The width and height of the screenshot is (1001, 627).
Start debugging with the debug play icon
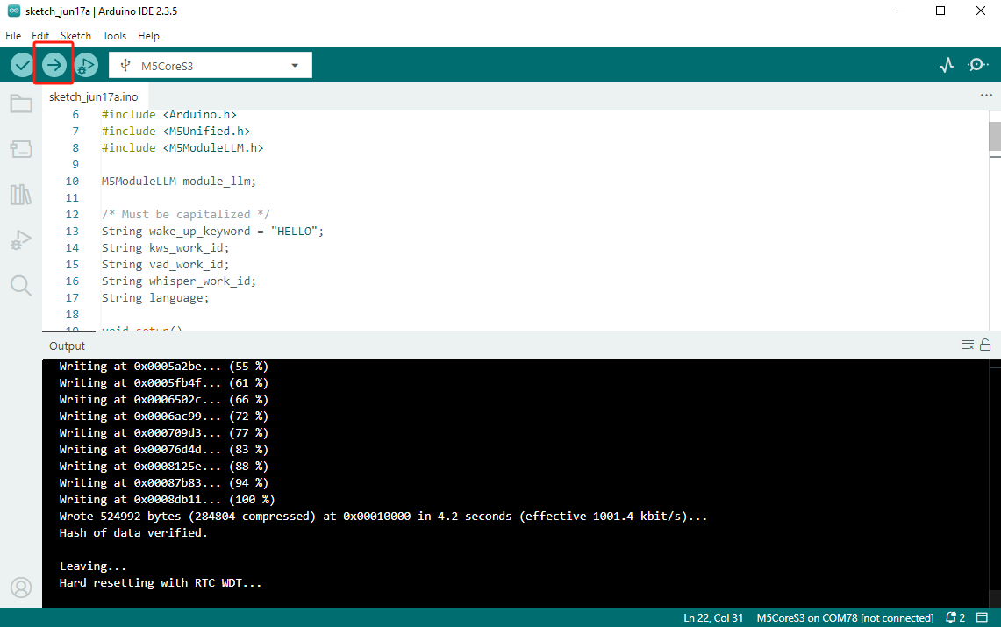(86, 65)
